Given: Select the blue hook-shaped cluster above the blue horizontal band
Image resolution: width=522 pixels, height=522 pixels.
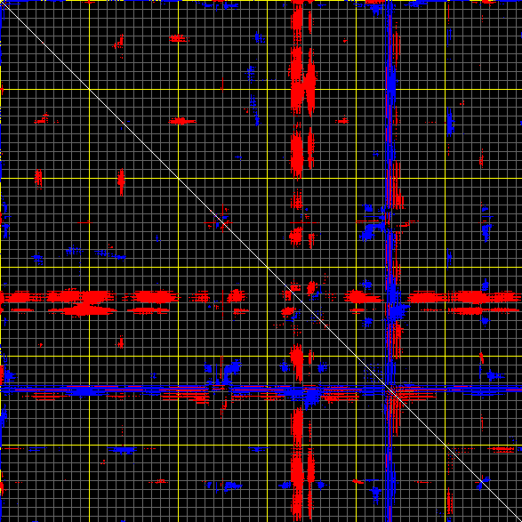Looking at the screenshot, I should pyautogui.click(x=231, y=370).
